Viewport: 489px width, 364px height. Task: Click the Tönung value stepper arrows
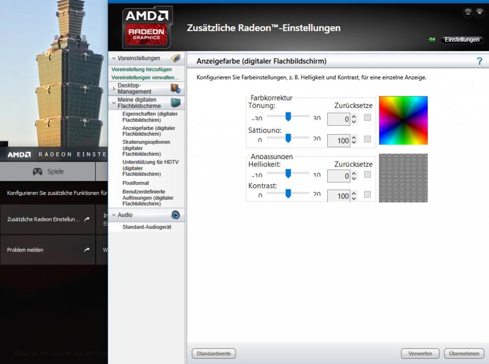(x=353, y=119)
